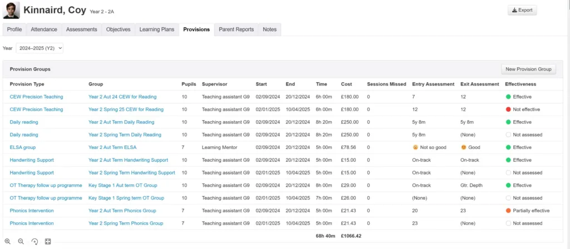Click the zoom out magnifier icon
570x249 pixels.
(x=21, y=241)
